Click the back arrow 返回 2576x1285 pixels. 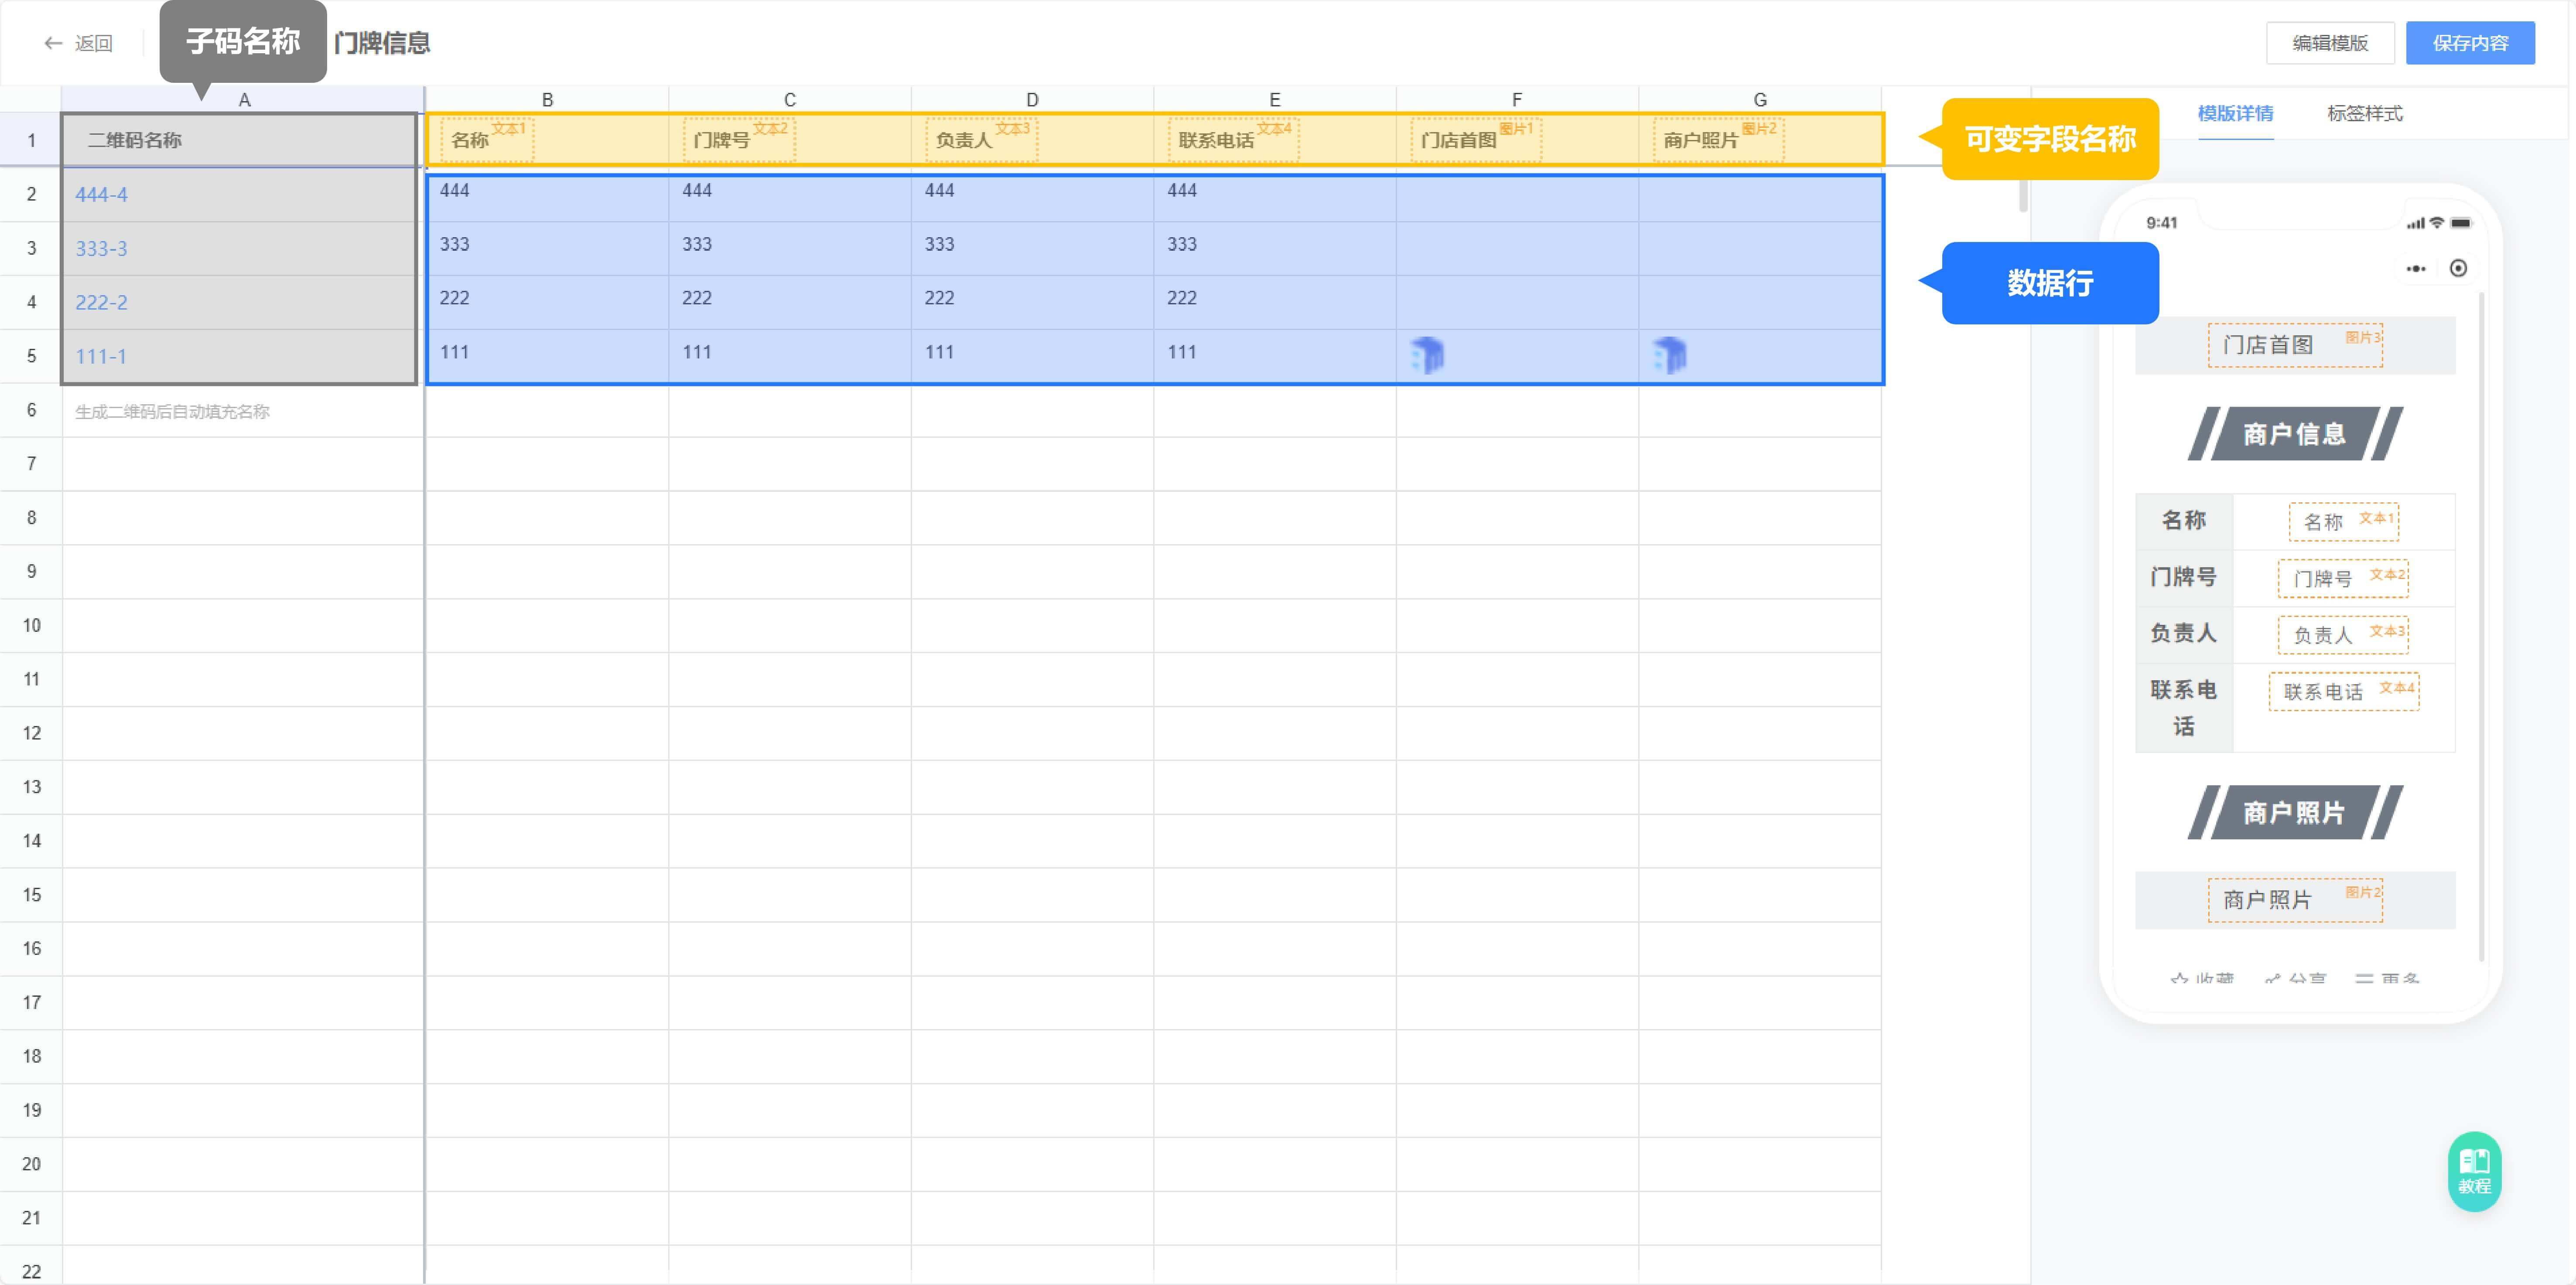tap(77, 43)
